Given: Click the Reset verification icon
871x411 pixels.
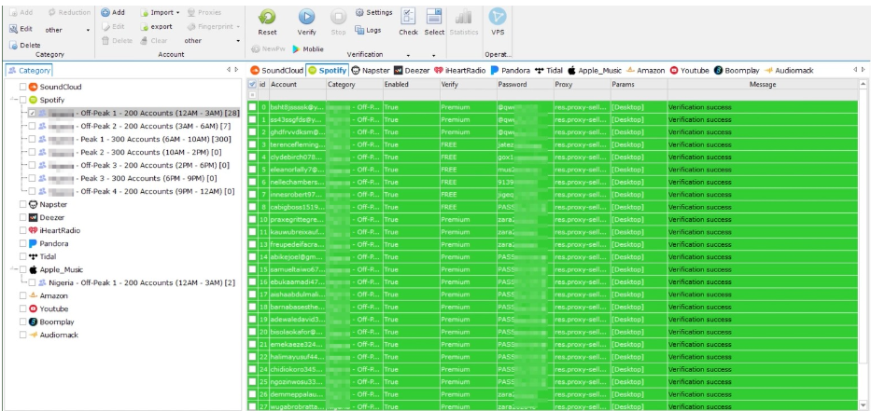Looking at the screenshot, I should [x=267, y=18].
